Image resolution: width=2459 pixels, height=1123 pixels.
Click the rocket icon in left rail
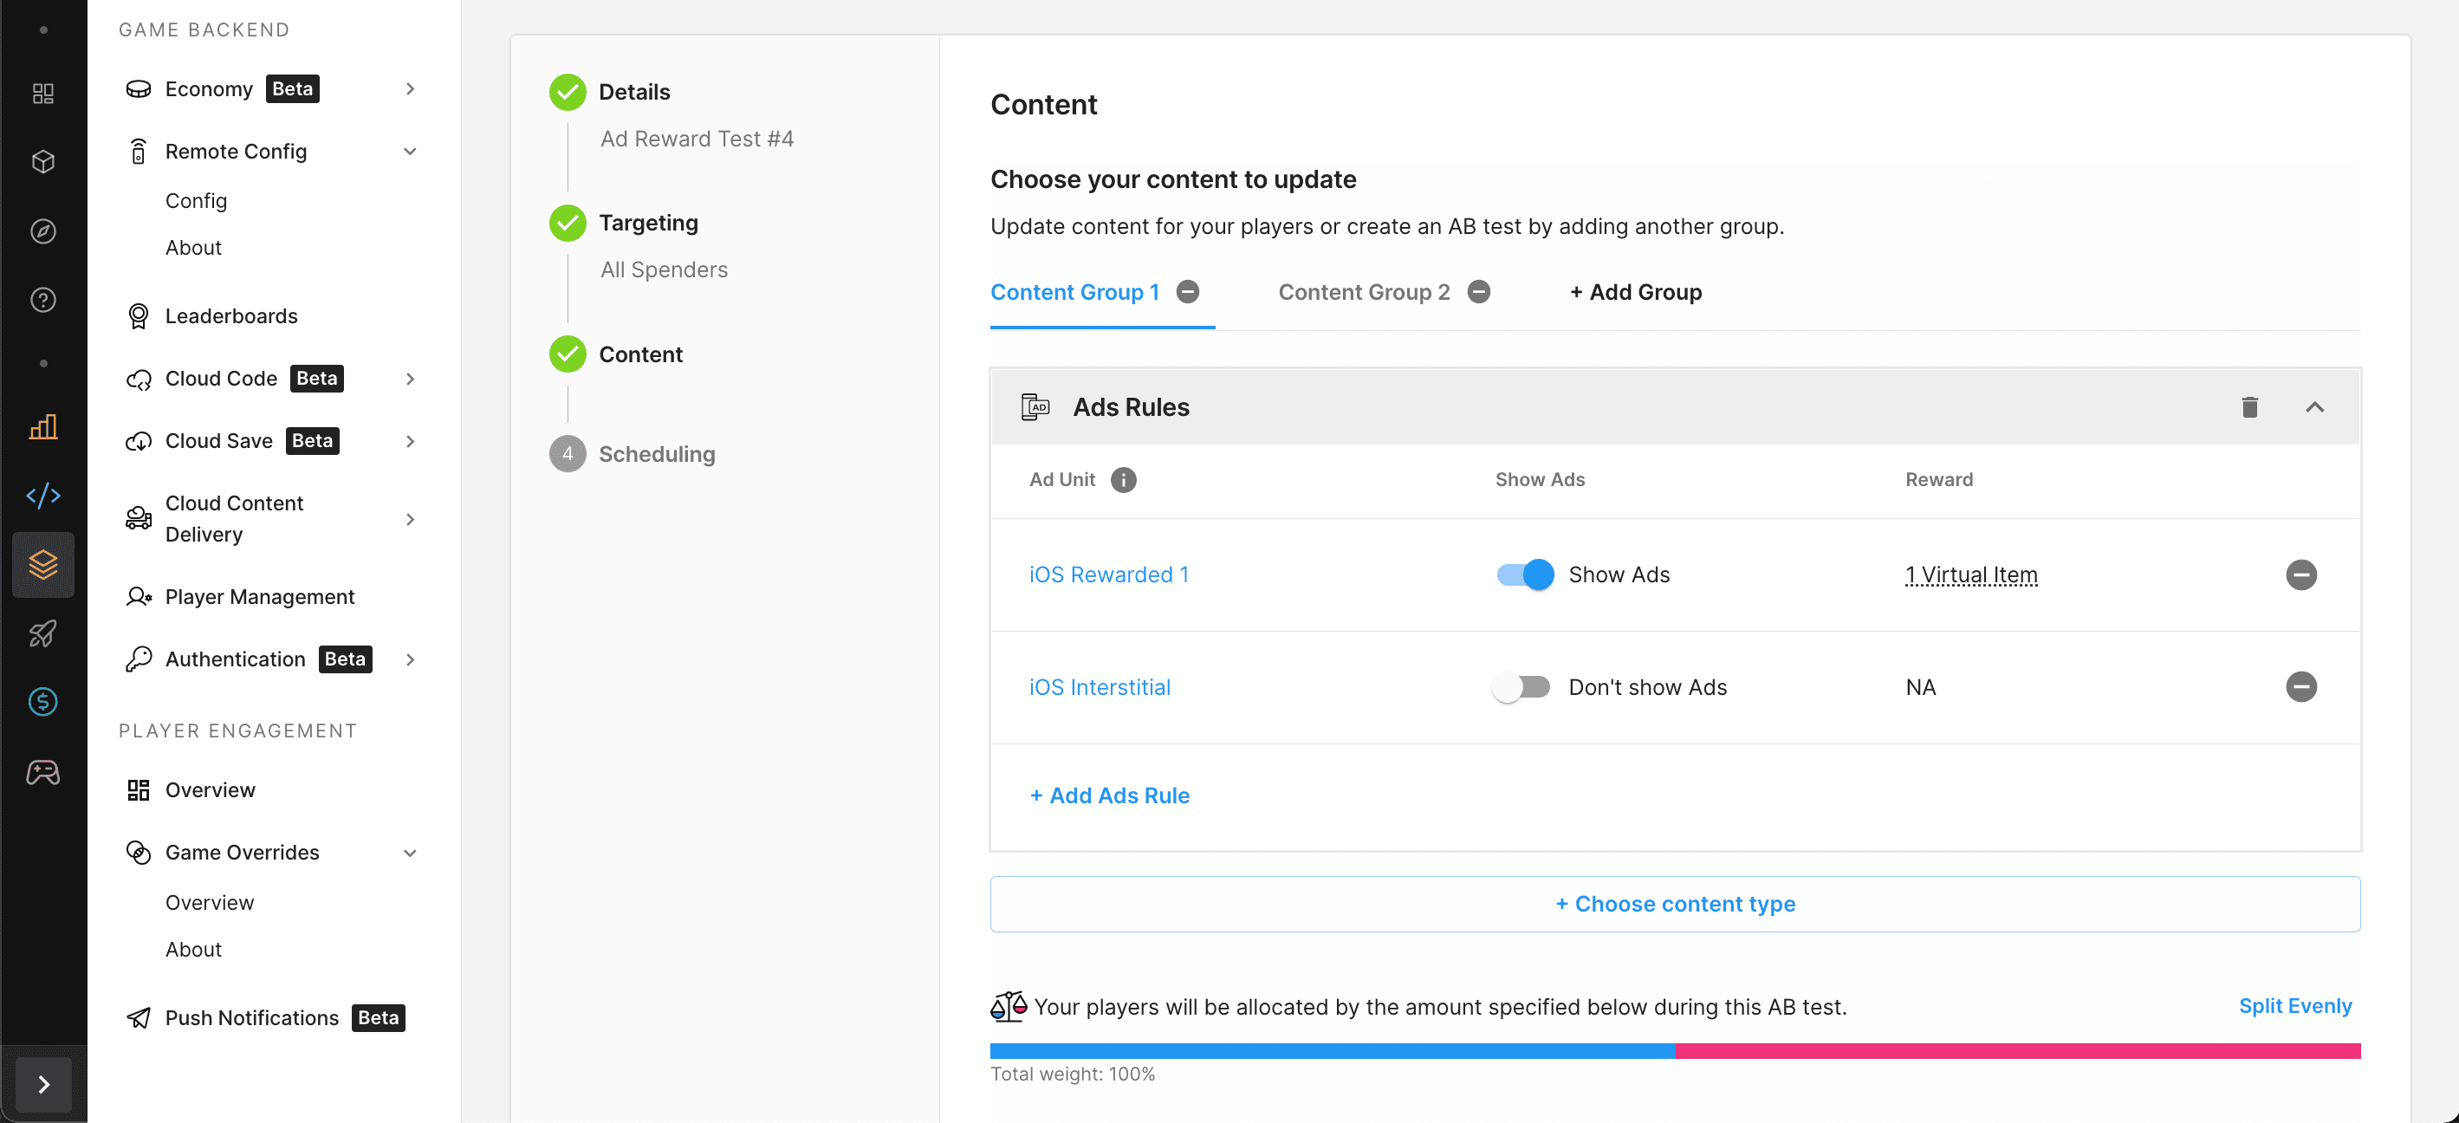pyautogui.click(x=43, y=633)
